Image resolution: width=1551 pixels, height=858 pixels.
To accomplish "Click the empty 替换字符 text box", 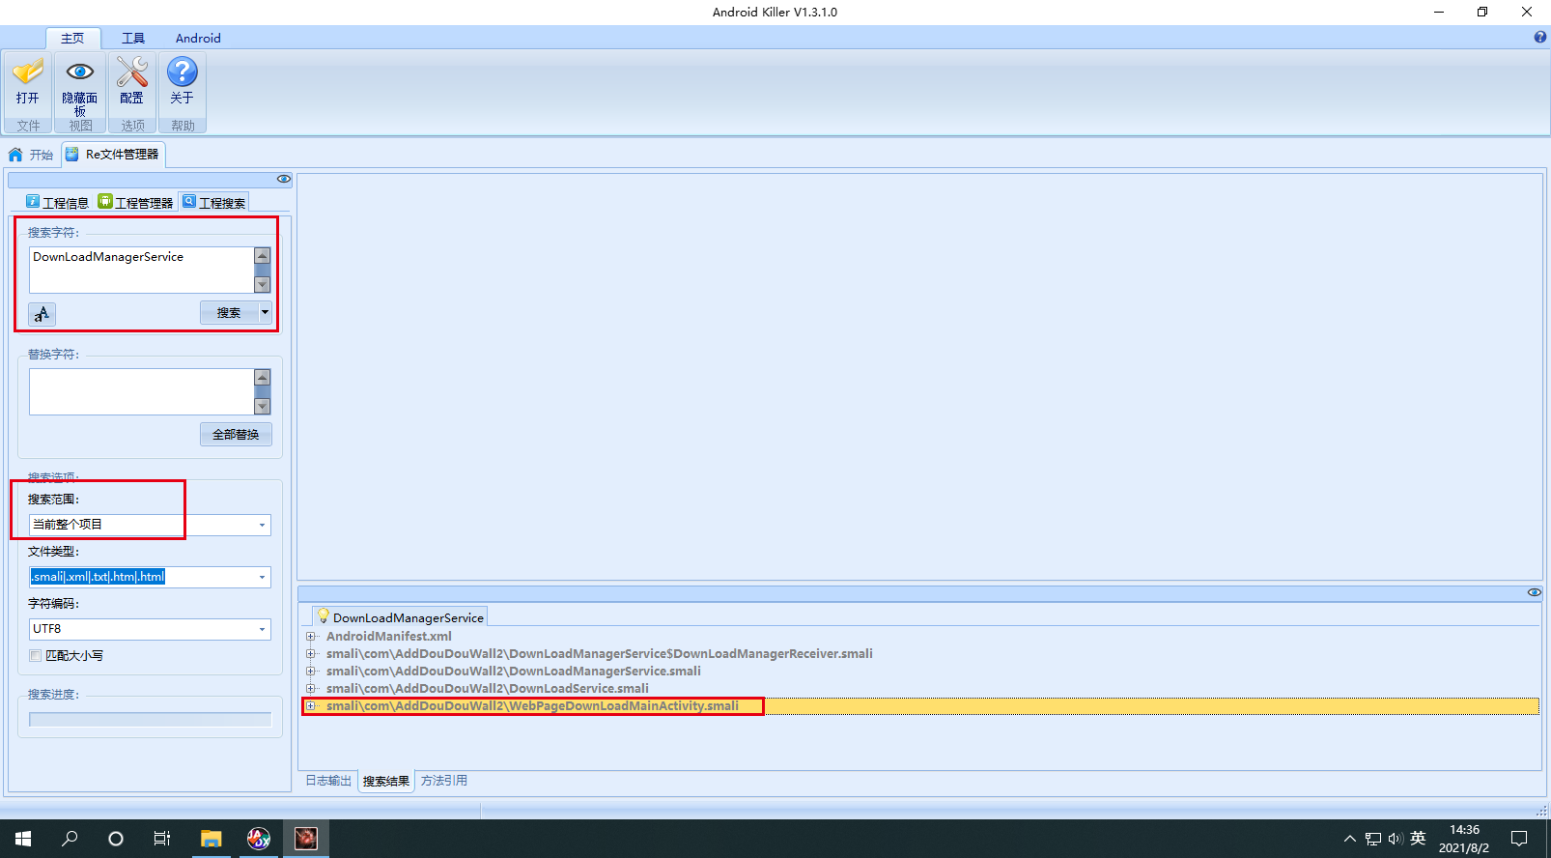I will tap(142, 391).
